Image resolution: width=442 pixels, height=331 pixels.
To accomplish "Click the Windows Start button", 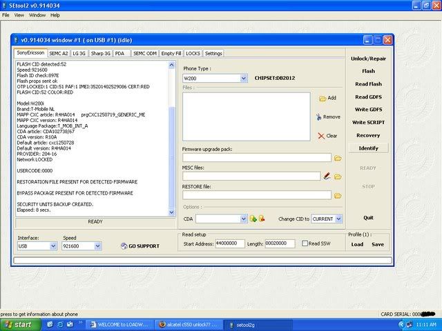I will (20, 325).
